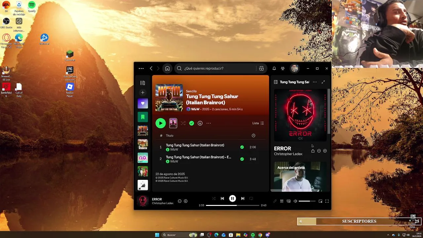Image resolution: width=423 pixels, height=238 pixels.
Task: Open the notifications bell
Action: tap(274, 68)
